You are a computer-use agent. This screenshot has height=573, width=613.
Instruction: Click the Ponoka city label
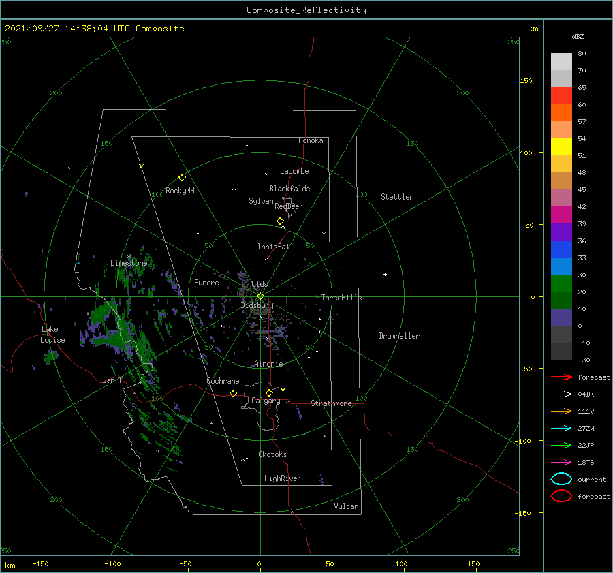pyautogui.click(x=311, y=140)
